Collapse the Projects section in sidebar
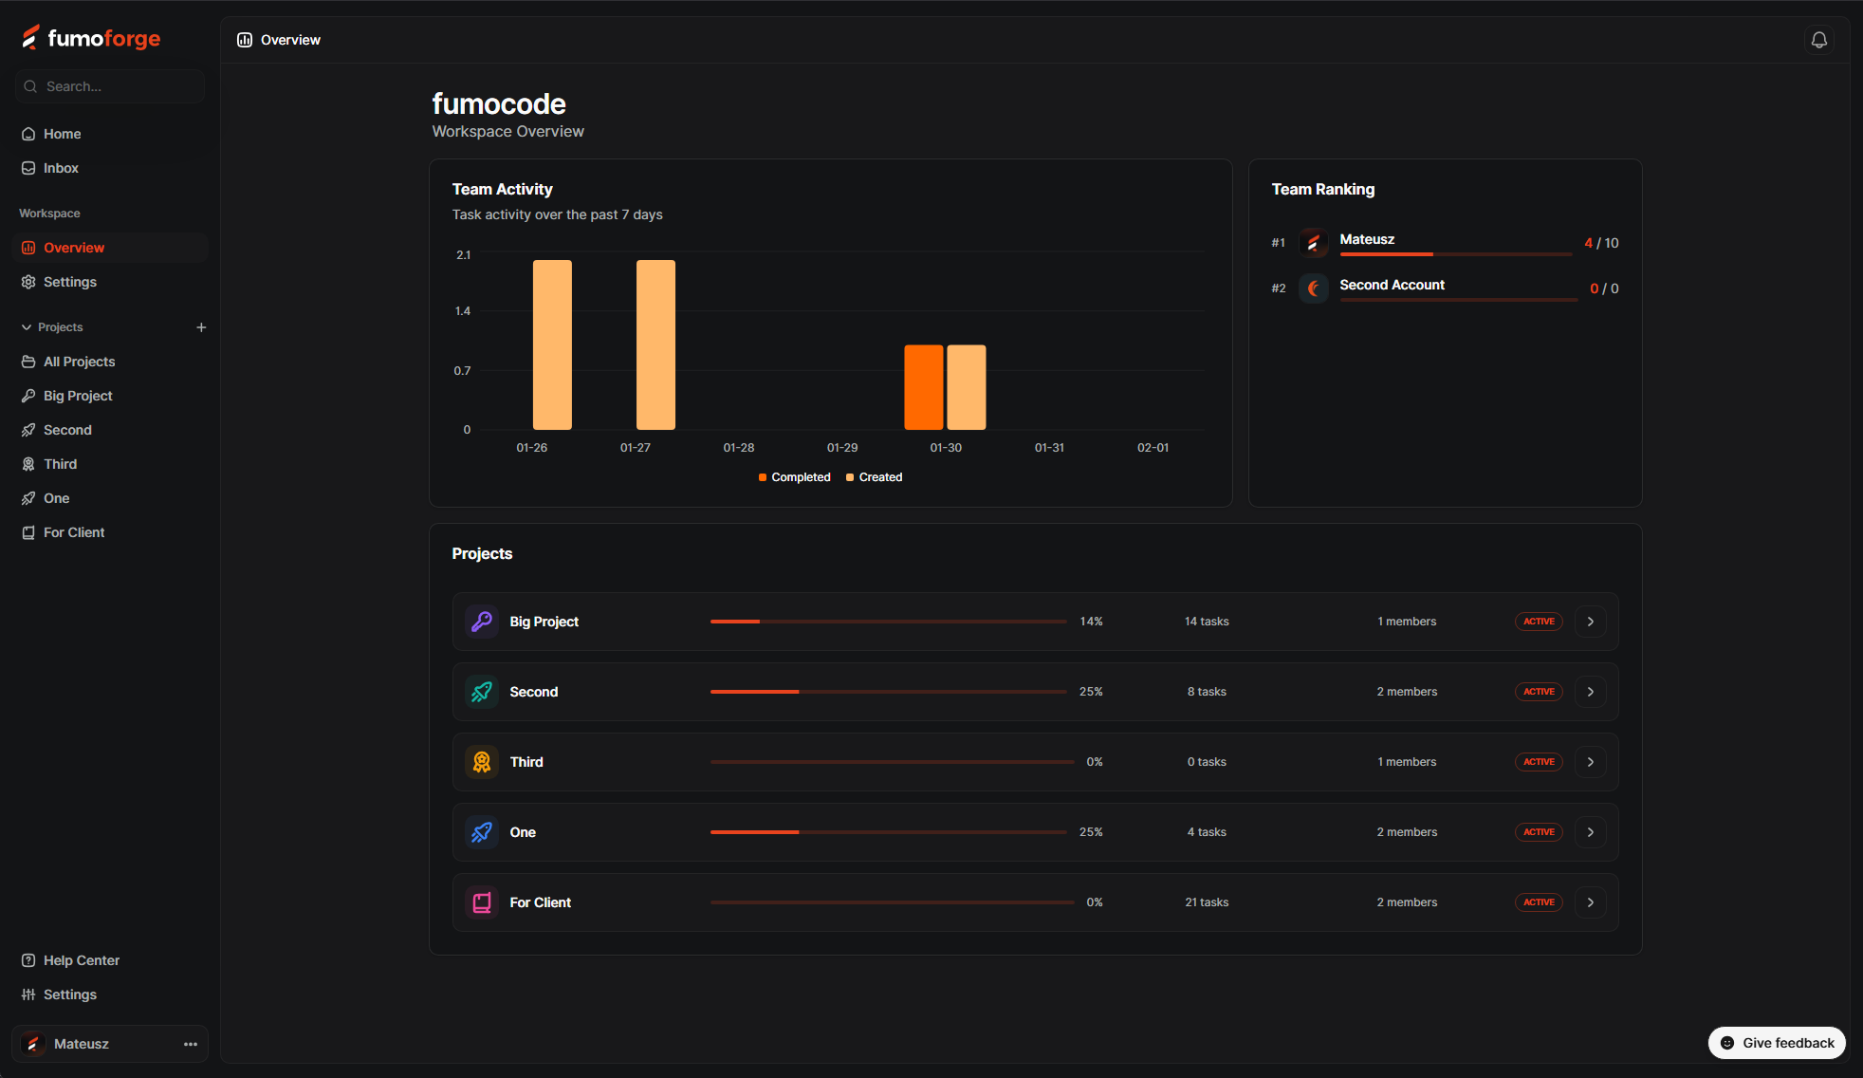Image resolution: width=1863 pixels, height=1078 pixels. click(27, 327)
